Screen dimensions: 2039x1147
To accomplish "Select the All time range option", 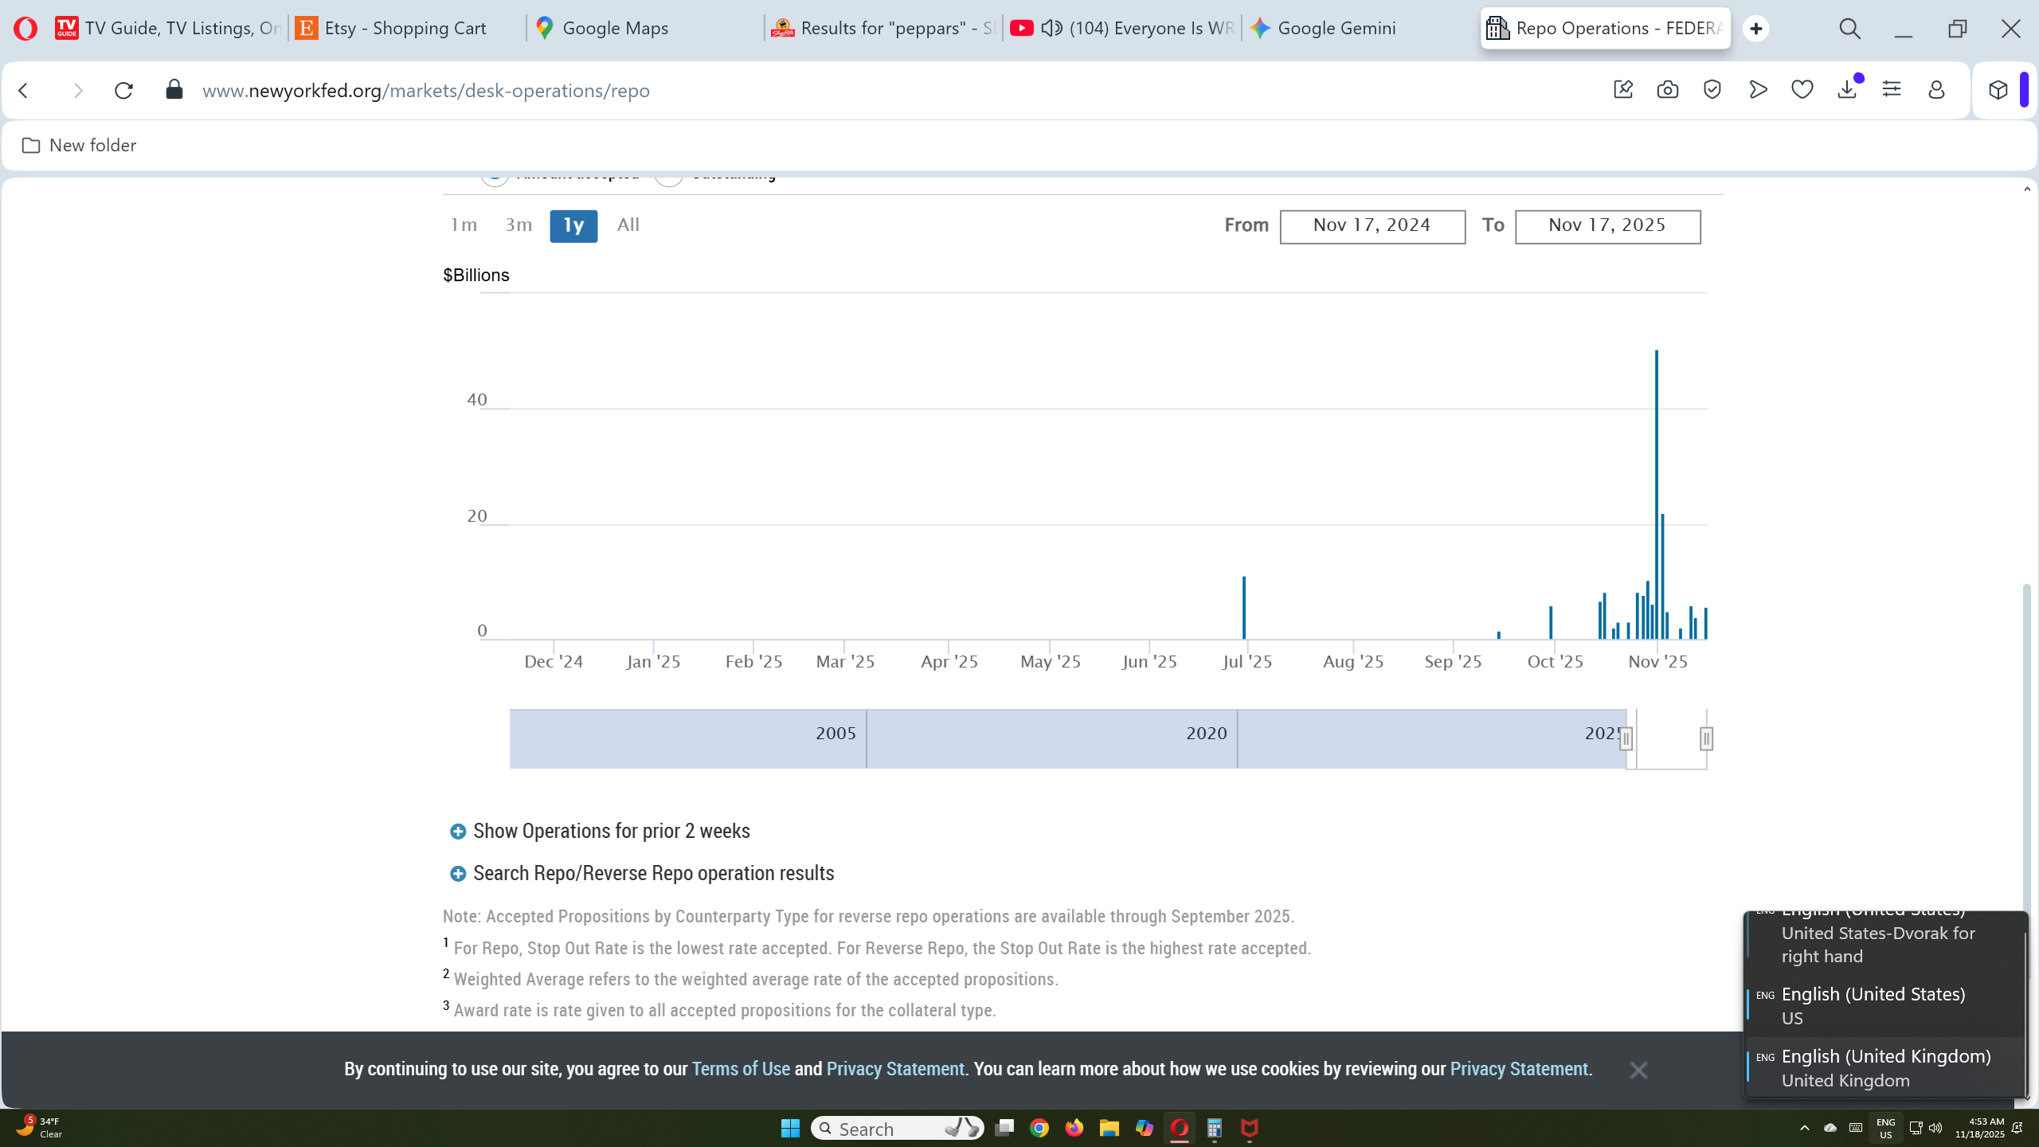I will coord(628,225).
